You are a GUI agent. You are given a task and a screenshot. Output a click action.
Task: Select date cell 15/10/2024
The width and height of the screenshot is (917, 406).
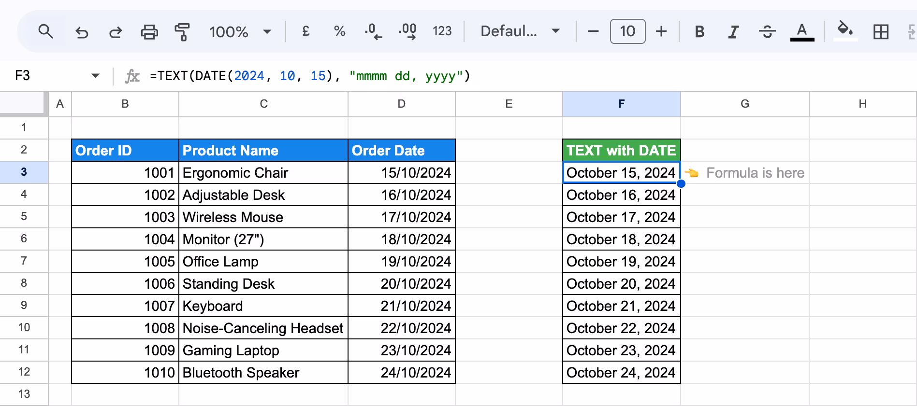(402, 172)
